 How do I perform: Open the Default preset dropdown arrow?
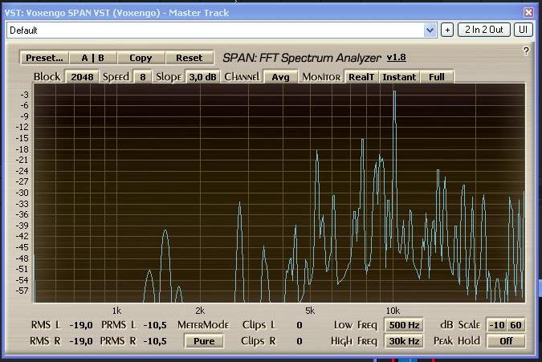pyautogui.click(x=430, y=30)
